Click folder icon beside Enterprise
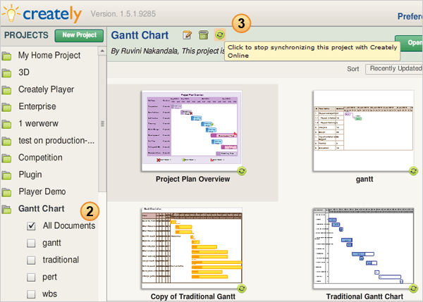This screenshot has height=302, width=423. 6,107
